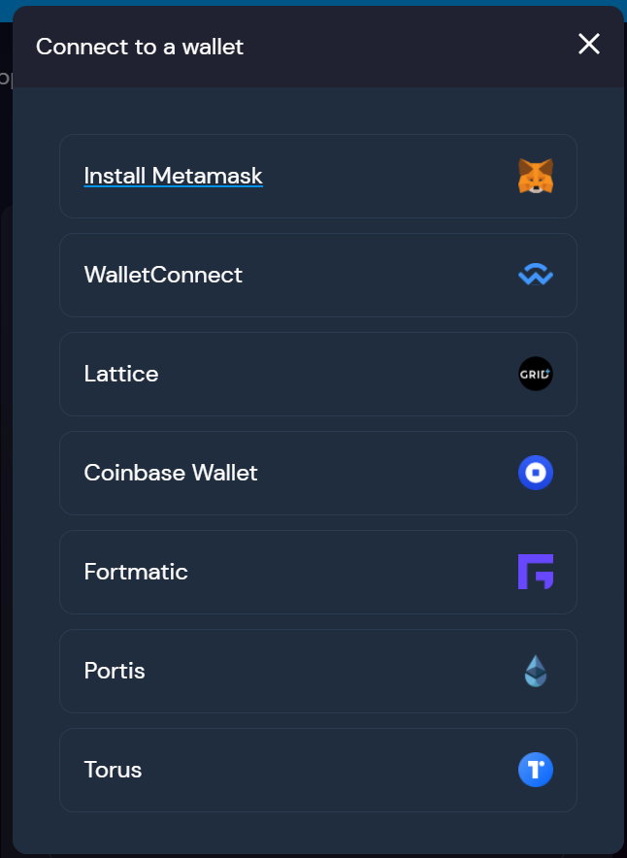
Task: Click the Connect to a wallet heading
Action: pyautogui.click(x=140, y=47)
